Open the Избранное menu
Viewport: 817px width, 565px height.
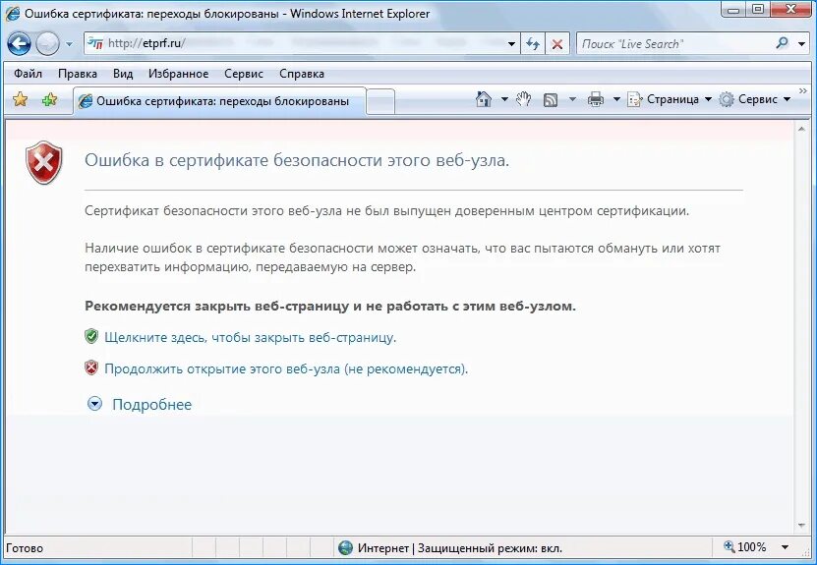(x=178, y=74)
